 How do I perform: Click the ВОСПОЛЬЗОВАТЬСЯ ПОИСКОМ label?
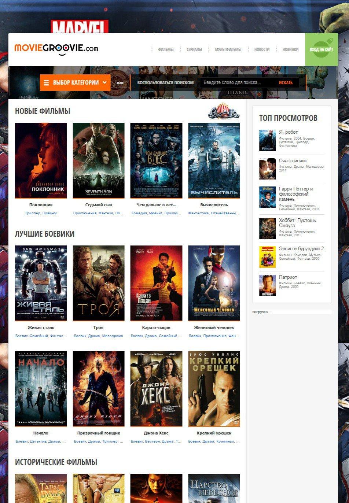(x=165, y=83)
